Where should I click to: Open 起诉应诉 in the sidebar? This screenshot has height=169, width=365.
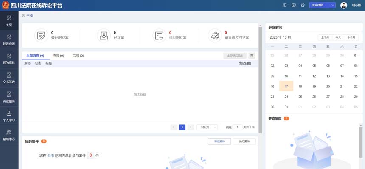9,39
